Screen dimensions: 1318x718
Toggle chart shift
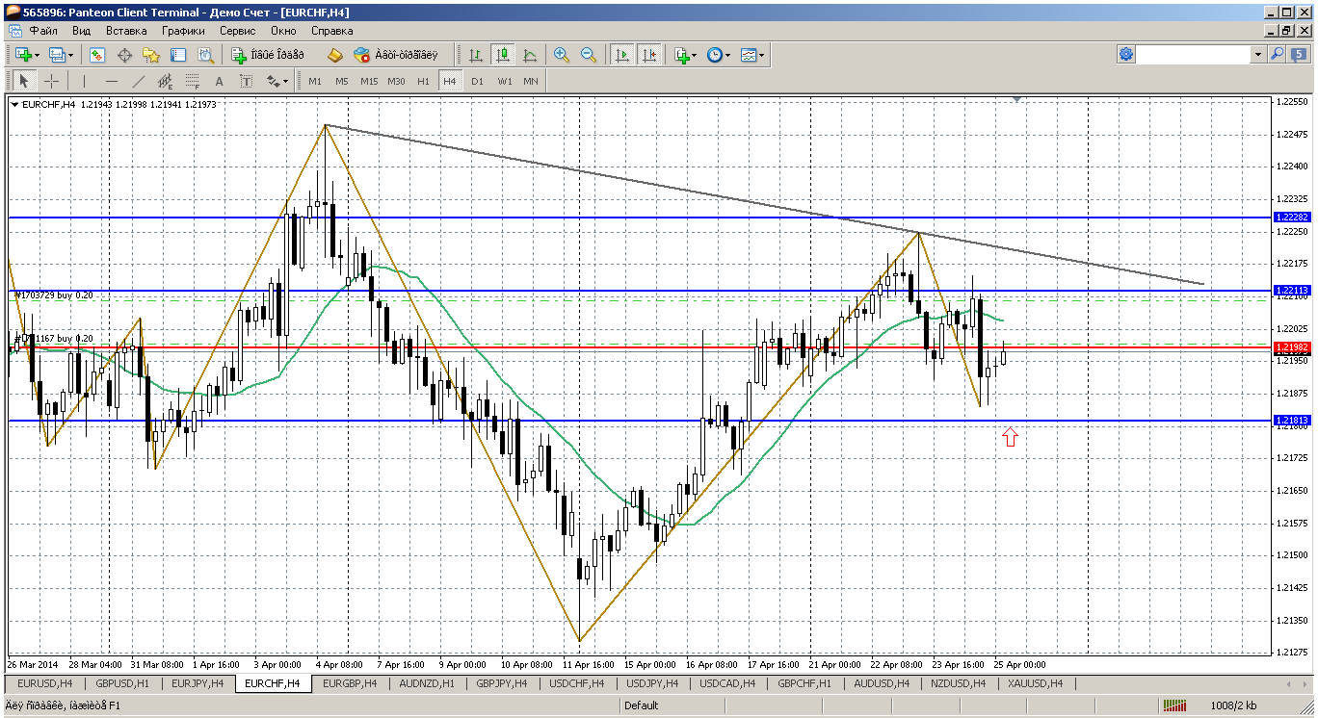pyautogui.click(x=649, y=55)
